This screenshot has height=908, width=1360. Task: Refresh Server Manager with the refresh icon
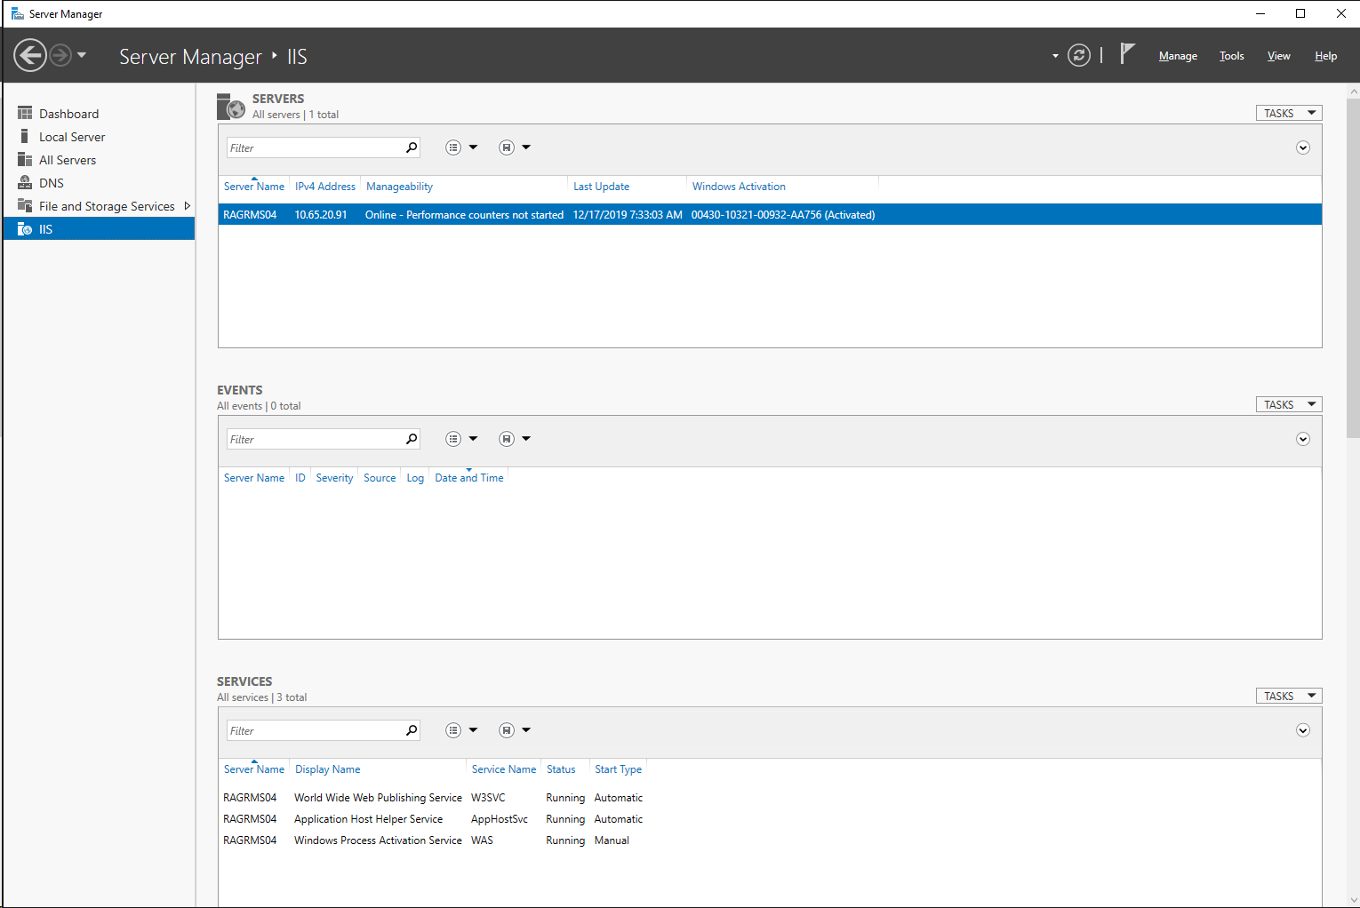coord(1079,55)
